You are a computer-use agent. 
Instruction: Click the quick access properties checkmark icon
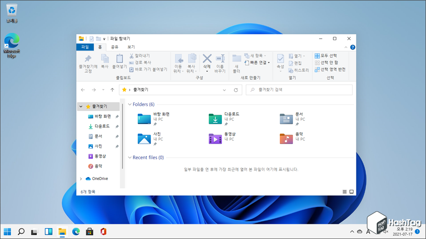[91, 39]
